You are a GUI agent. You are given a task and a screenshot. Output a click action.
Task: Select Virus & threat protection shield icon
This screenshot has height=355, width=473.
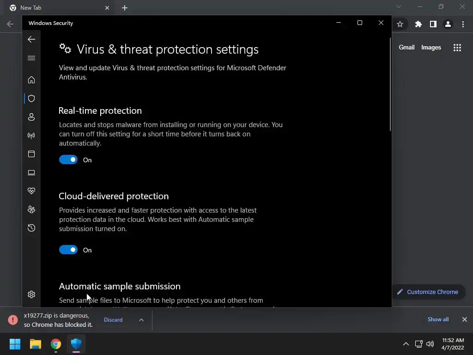pyautogui.click(x=31, y=98)
